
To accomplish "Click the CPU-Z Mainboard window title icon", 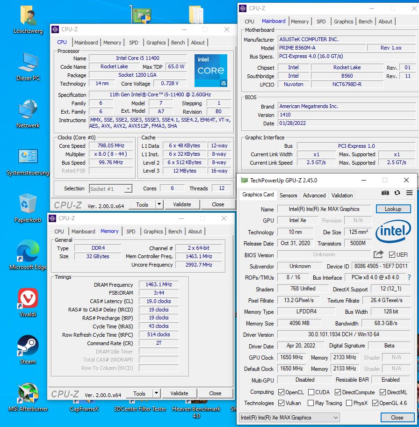I will [x=243, y=8].
